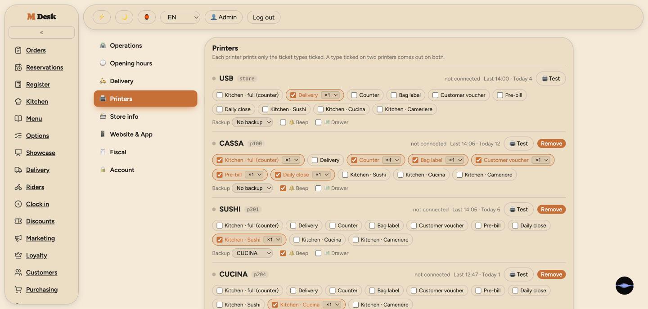Viewport: 648px width, 309px height.
Task: Open Operations settings section
Action: click(x=145, y=45)
